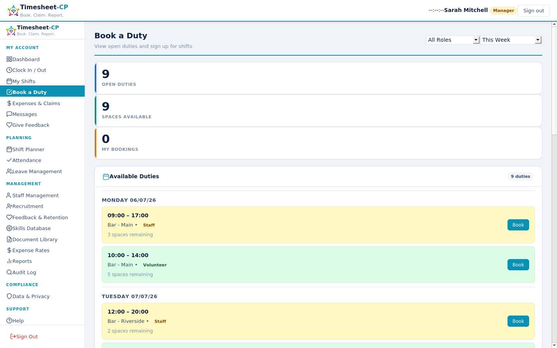Book the Monday 10:00 – 14:00 volunteer duty
The width and height of the screenshot is (557, 348).
[518, 264]
